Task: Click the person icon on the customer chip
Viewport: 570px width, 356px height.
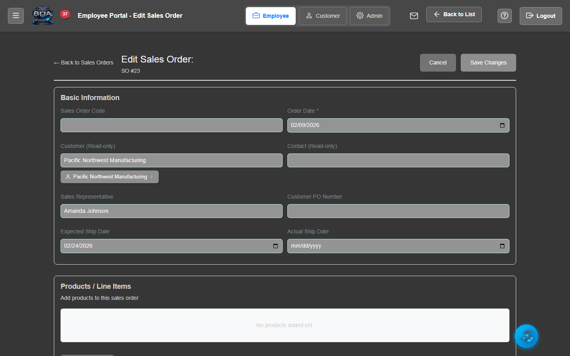Action: 68,176
